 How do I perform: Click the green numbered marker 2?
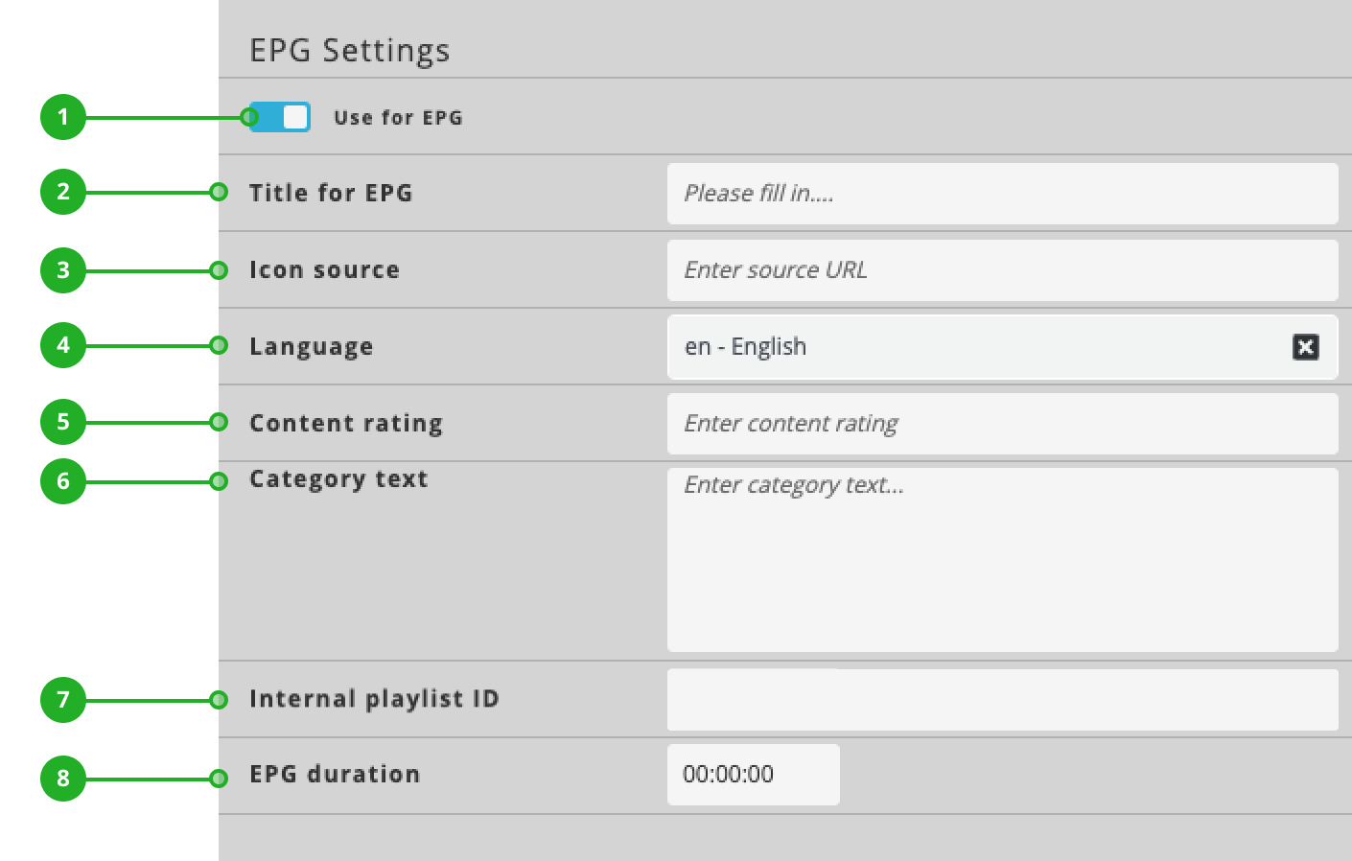(63, 192)
